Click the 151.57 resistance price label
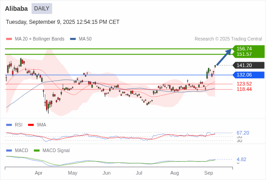The width and height of the screenshot is (266, 180). click(x=244, y=54)
